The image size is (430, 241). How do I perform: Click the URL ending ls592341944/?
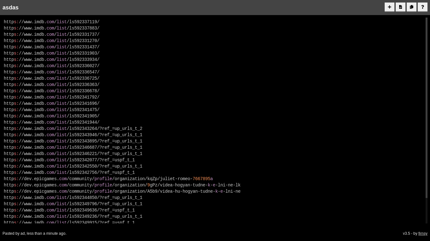click(x=52, y=122)
